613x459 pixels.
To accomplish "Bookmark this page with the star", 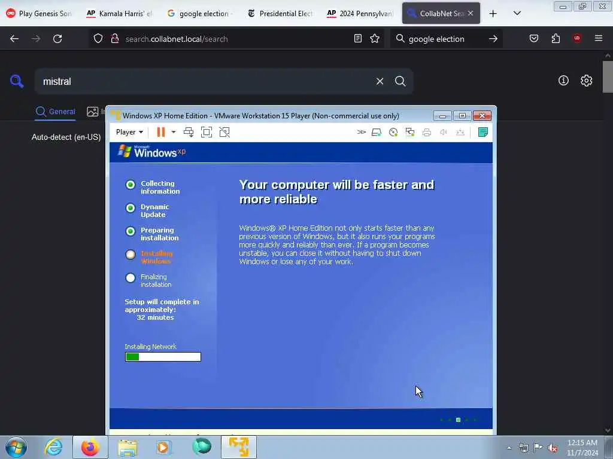I will (375, 38).
